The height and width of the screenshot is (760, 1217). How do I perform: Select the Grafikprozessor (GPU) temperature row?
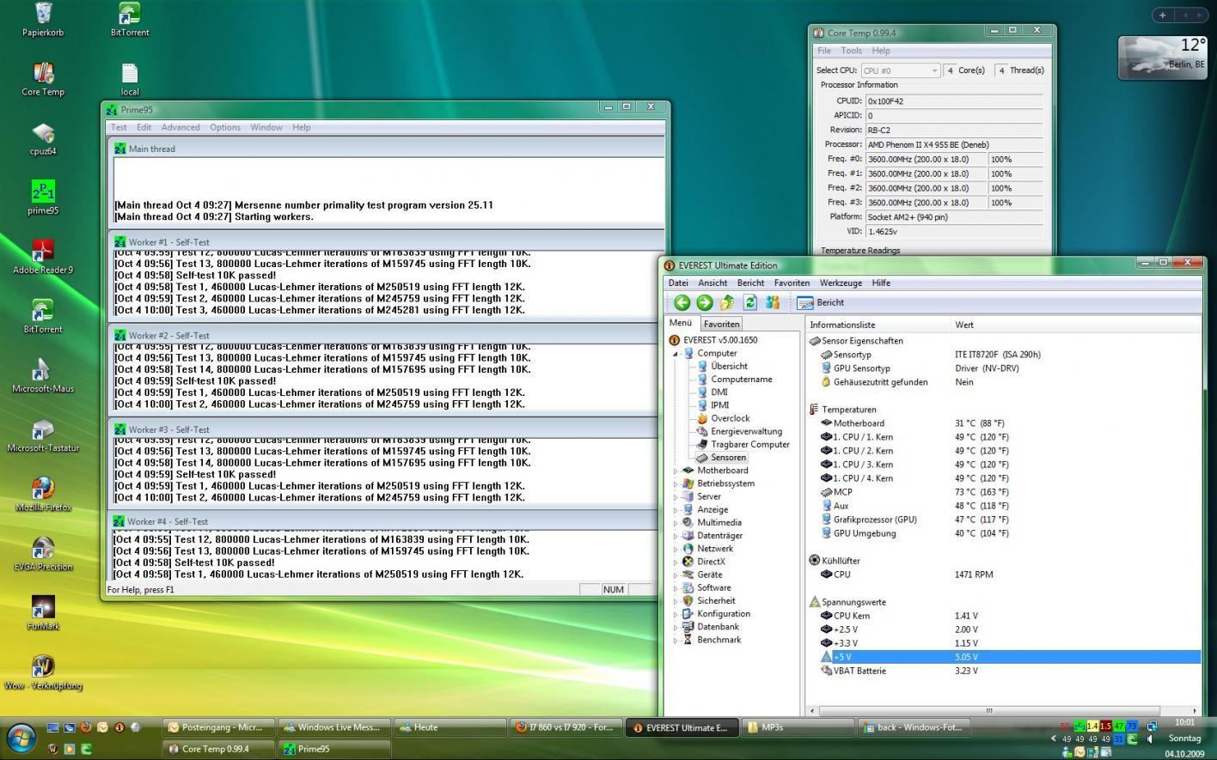(x=1002, y=520)
